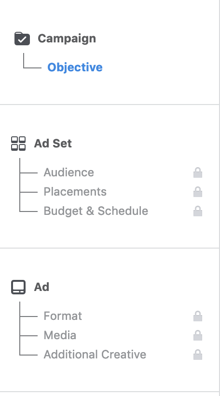The image size is (220, 396).
Task: Open the Additional Creative step
Action: [95, 355]
